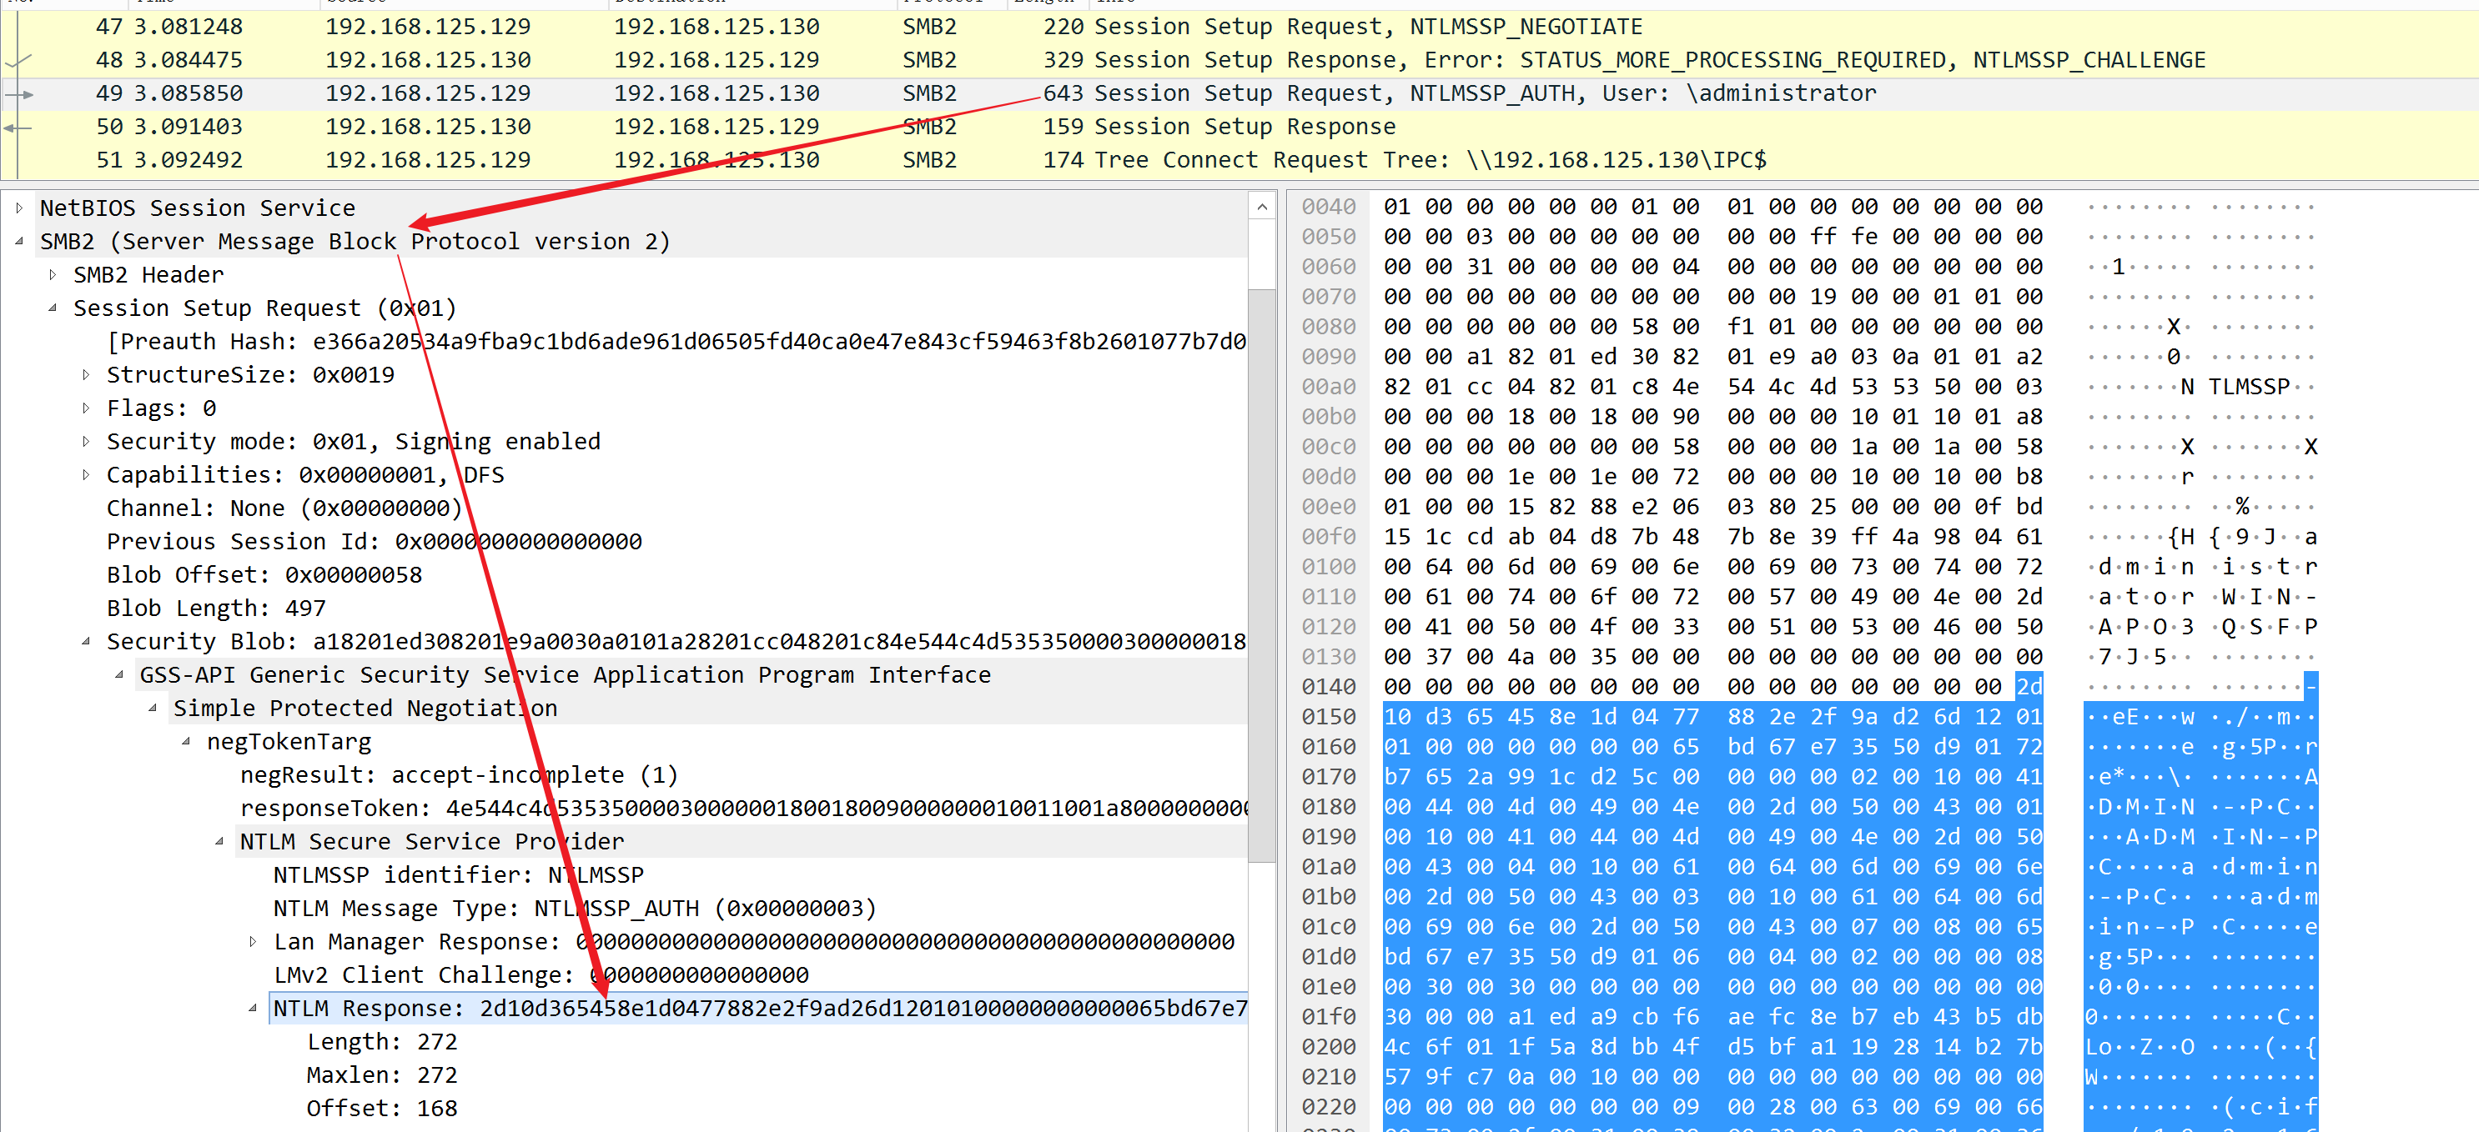Image resolution: width=2479 pixels, height=1132 pixels.
Task: Click destination 192.168.125.129 in packet 50
Action: click(717, 127)
